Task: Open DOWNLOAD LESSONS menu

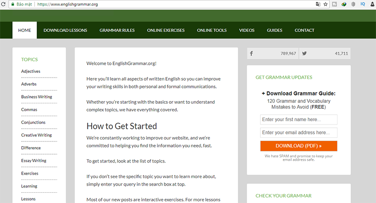Action: [65, 30]
